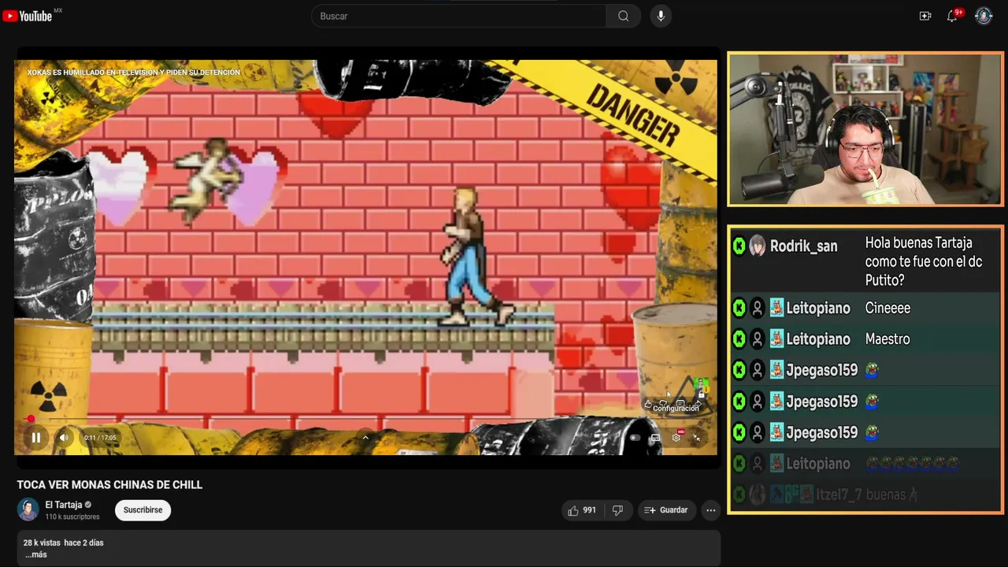Pause the video playback

coord(35,437)
